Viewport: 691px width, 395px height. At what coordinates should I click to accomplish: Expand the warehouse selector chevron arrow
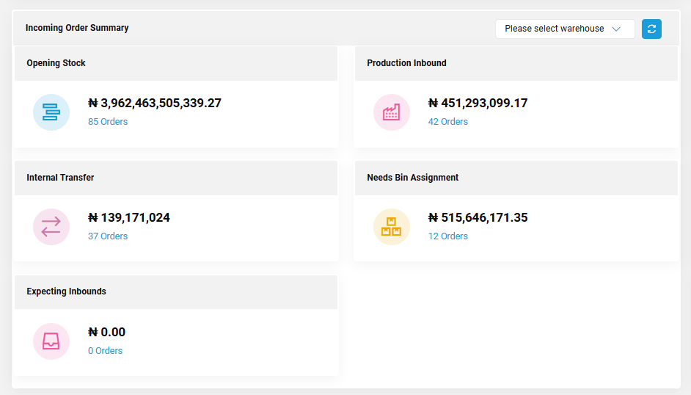616,29
